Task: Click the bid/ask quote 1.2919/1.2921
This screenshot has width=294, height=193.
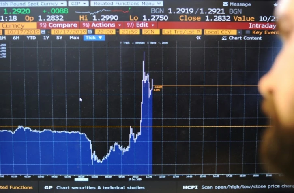Action: pos(196,11)
